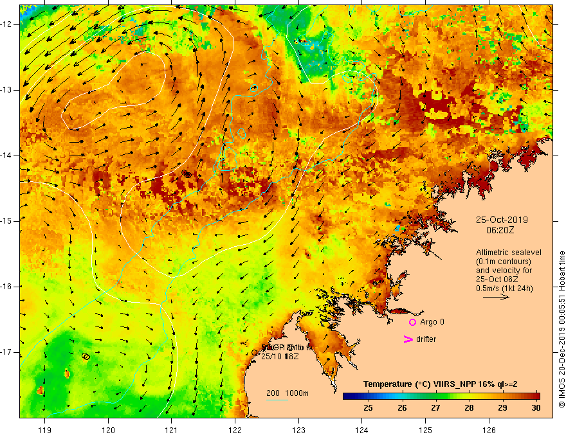Click the cyan 200m depth contour legend line
Image resolution: width=566 pixels, height=437 pixels.
click(277, 400)
